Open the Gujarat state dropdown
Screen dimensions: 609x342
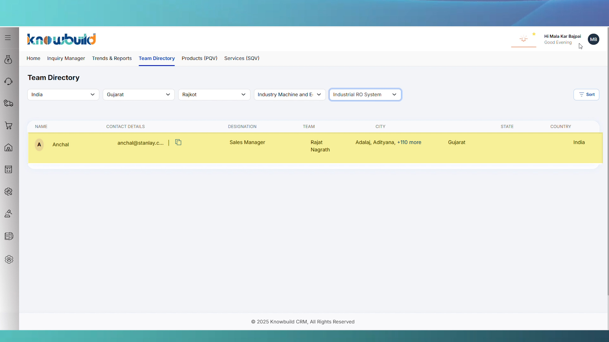[x=139, y=95]
